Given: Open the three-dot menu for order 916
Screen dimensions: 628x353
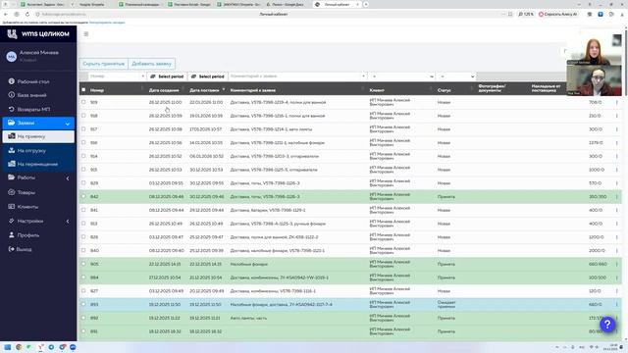Looking at the screenshot, I should [617, 143].
